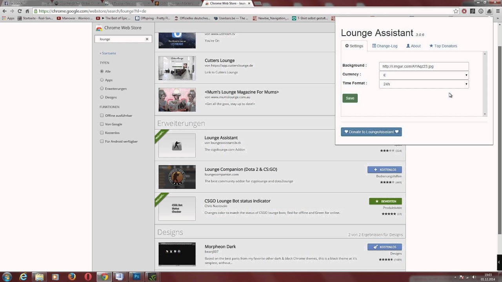Click Kostenlos button for Morpheon Dark

pos(385,247)
